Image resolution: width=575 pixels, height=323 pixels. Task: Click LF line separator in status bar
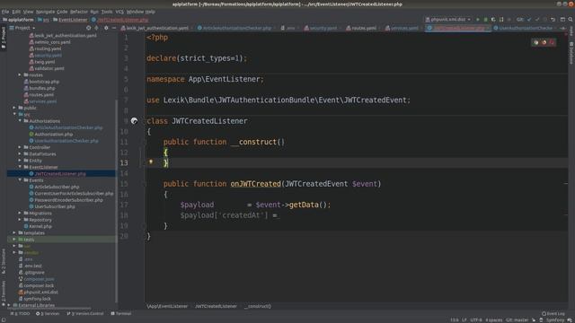tap(464, 320)
